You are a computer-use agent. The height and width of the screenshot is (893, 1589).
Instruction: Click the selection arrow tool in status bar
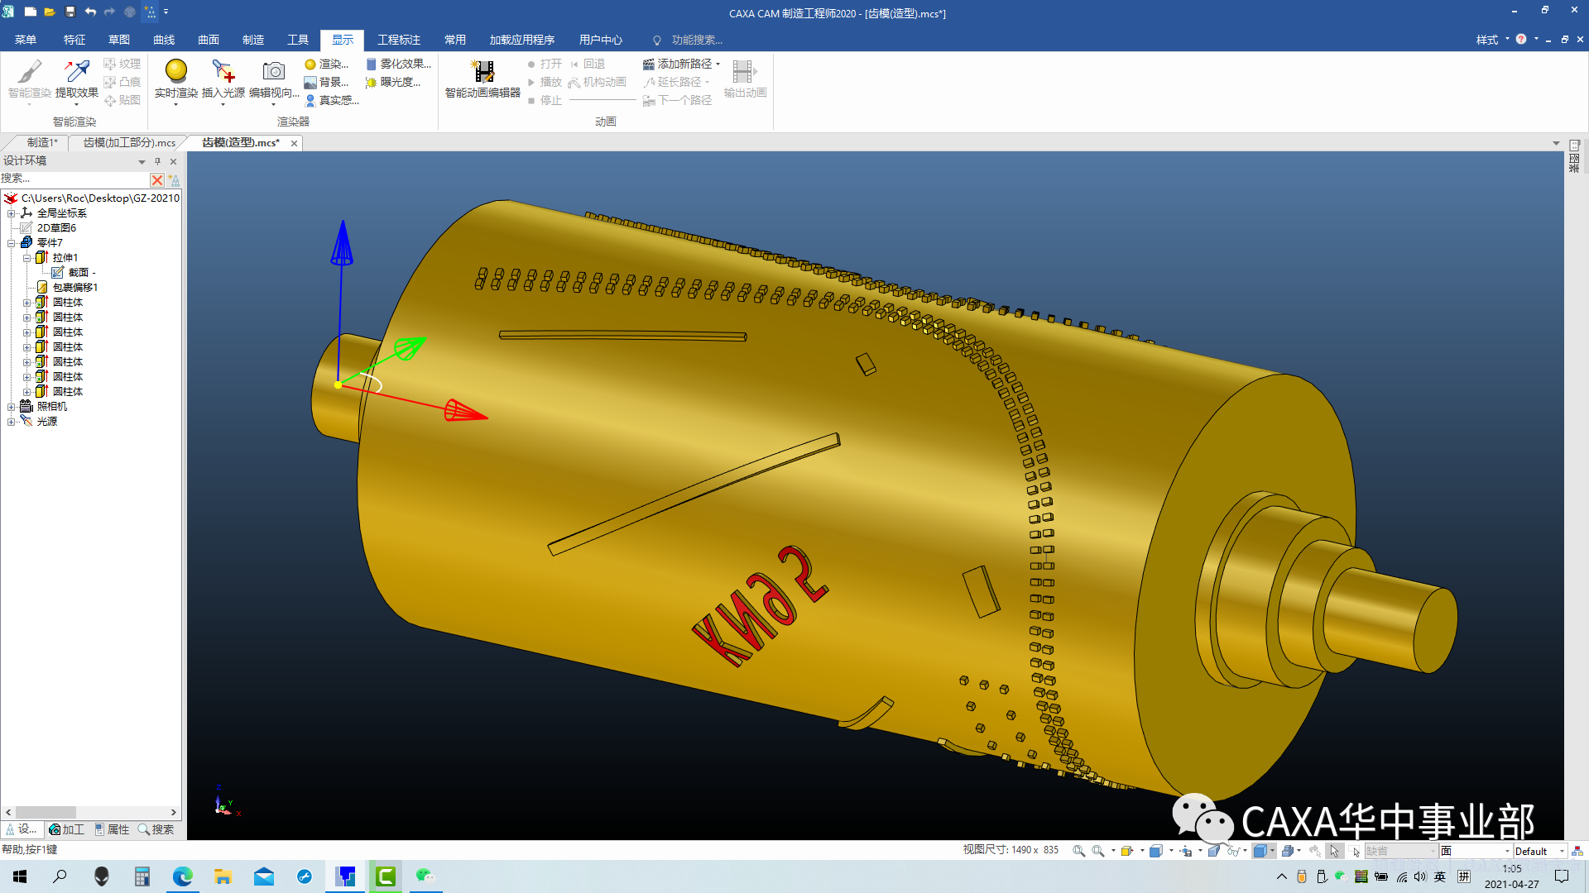1334,851
